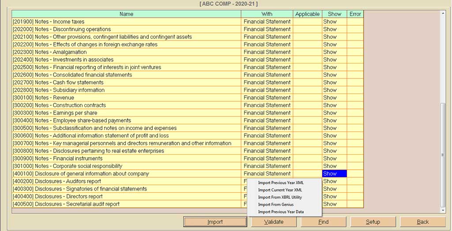Click highlighted Show for general information disclosure

point(334,174)
